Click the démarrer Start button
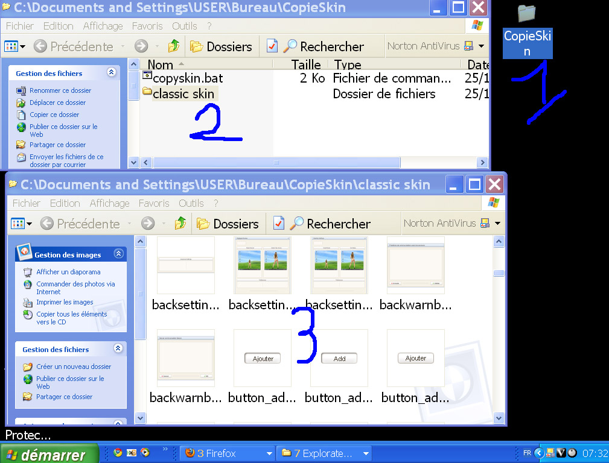 coord(49,454)
